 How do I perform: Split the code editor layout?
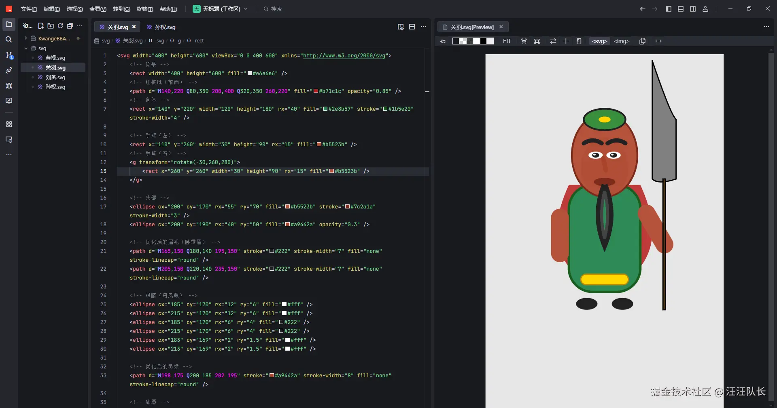[x=412, y=27]
